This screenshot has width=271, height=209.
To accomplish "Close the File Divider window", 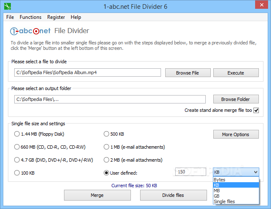I will [261, 5].
